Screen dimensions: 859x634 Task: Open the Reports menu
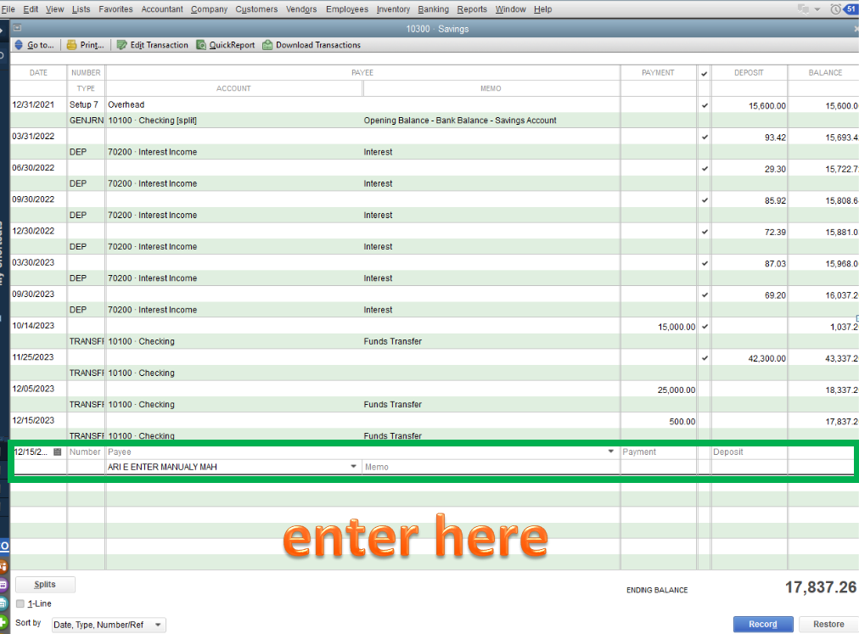tap(472, 9)
